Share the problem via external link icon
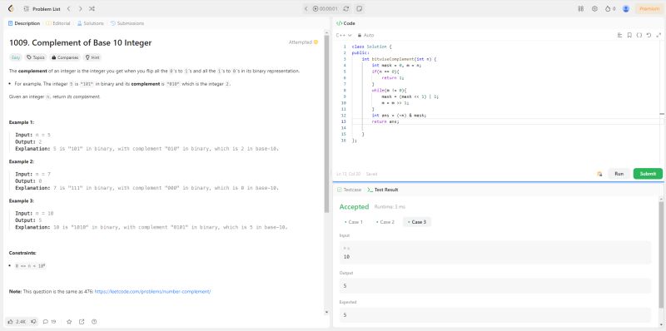The image size is (666, 331). click(82, 322)
